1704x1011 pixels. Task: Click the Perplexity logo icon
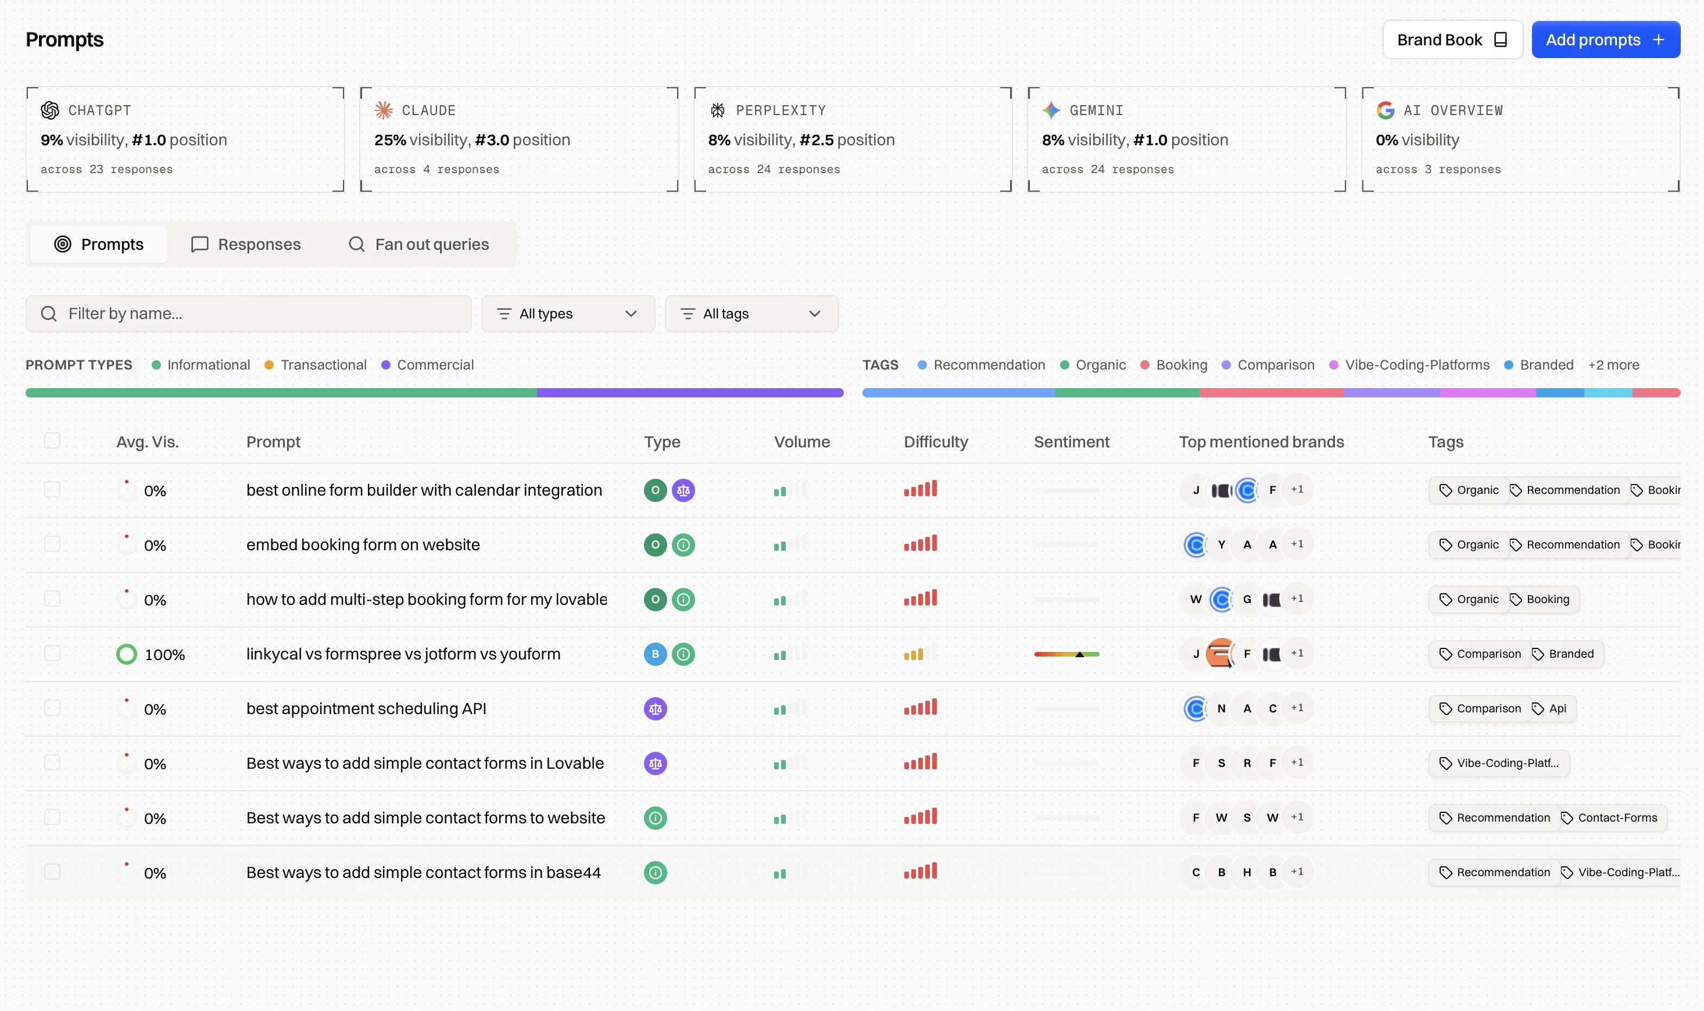[x=717, y=110]
